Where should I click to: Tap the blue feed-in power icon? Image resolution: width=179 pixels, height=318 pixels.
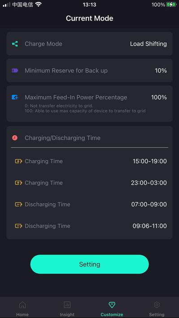click(15, 97)
